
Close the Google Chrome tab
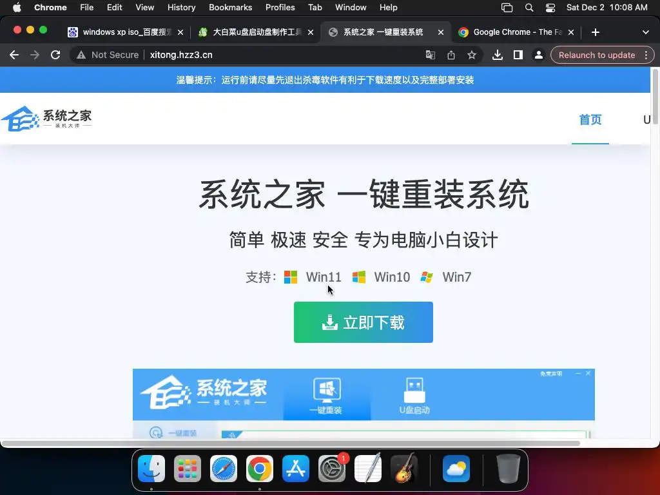pos(571,32)
